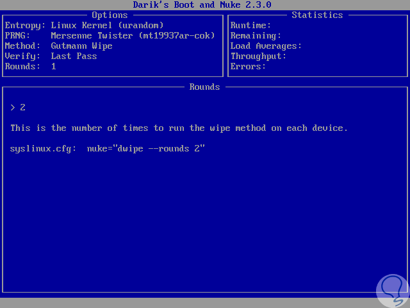Click the syslinux.cfg nuke command line
Viewport: 410px width, 308px height.
pos(108,148)
